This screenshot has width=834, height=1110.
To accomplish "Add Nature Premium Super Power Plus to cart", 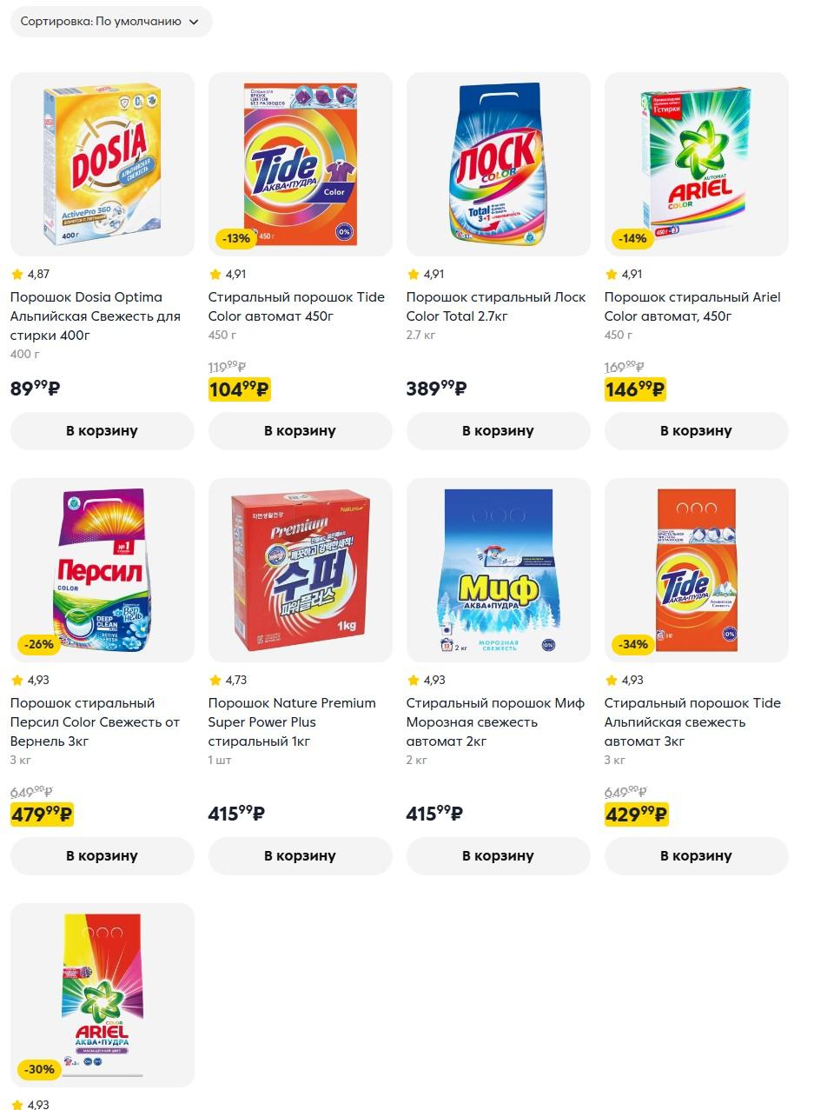I will [300, 856].
